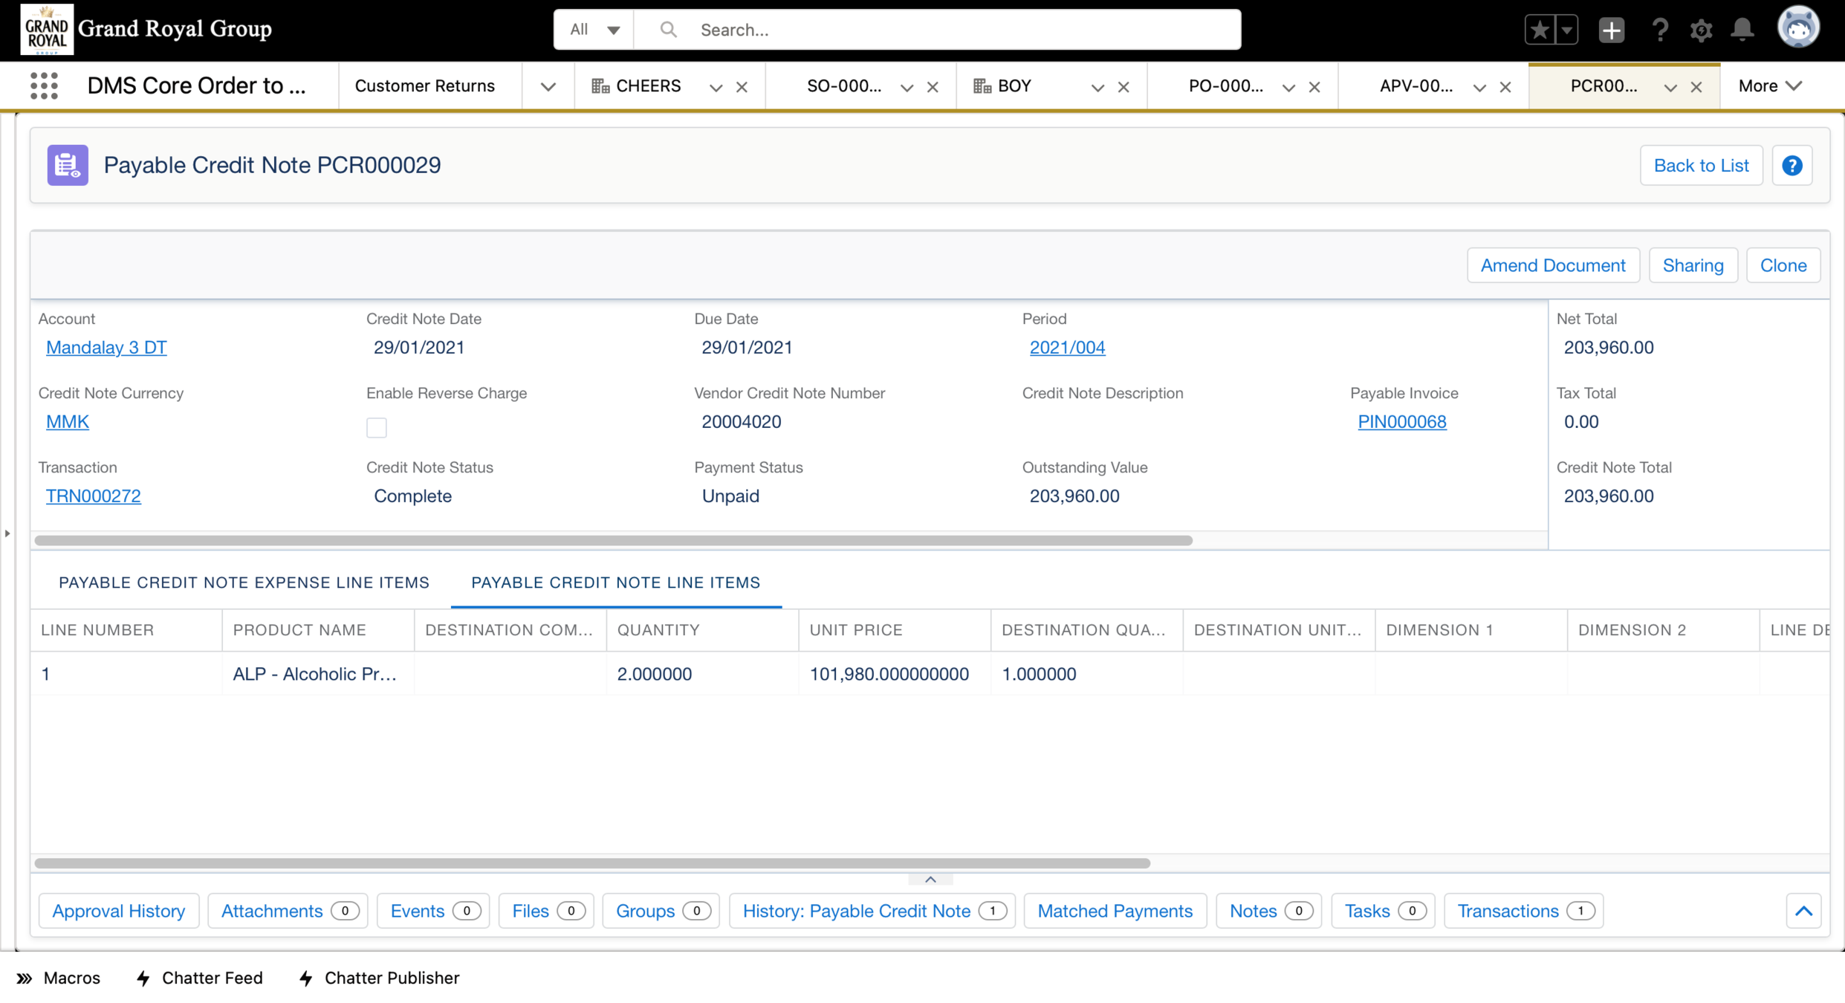
Task: Click the global actions plus icon
Action: click(x=1611, y=30)
